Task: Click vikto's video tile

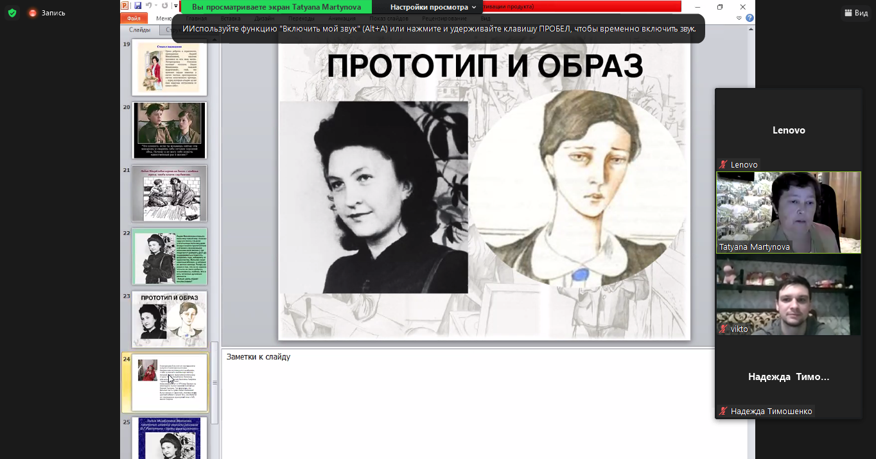Action: (789, 294)
